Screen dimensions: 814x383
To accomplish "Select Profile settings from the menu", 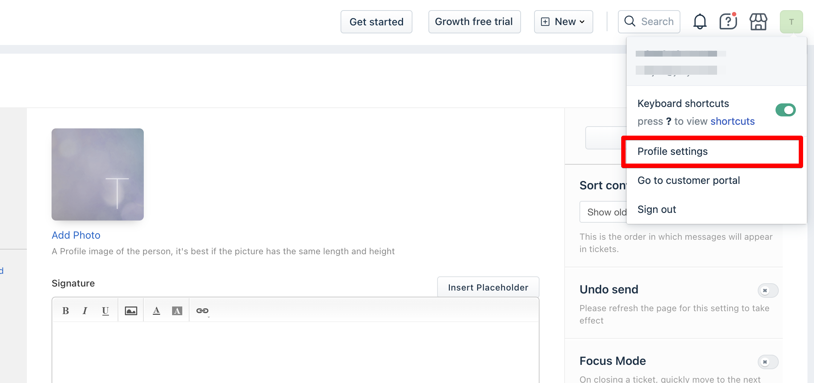I will (673, 152).
